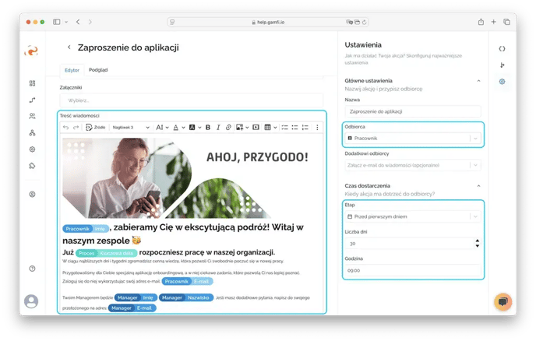Screen dimensions: 536x341
Task: Open the more options menu in editor toolbar
Action: pos(316,127)
